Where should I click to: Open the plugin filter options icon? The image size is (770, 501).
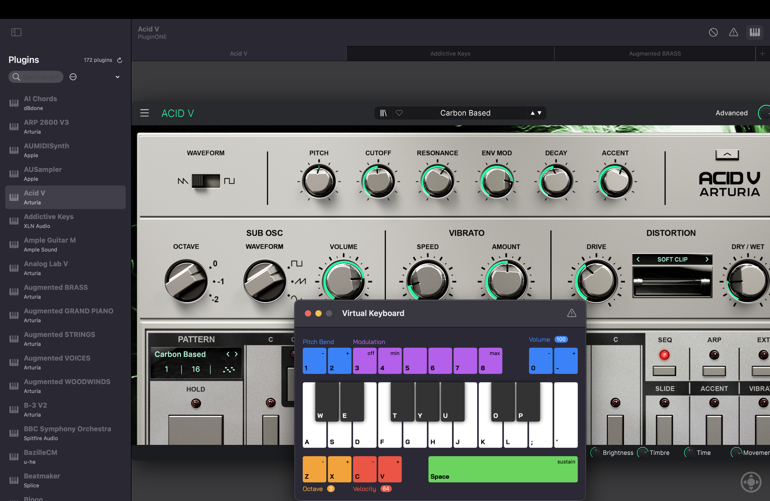[73, 77]
